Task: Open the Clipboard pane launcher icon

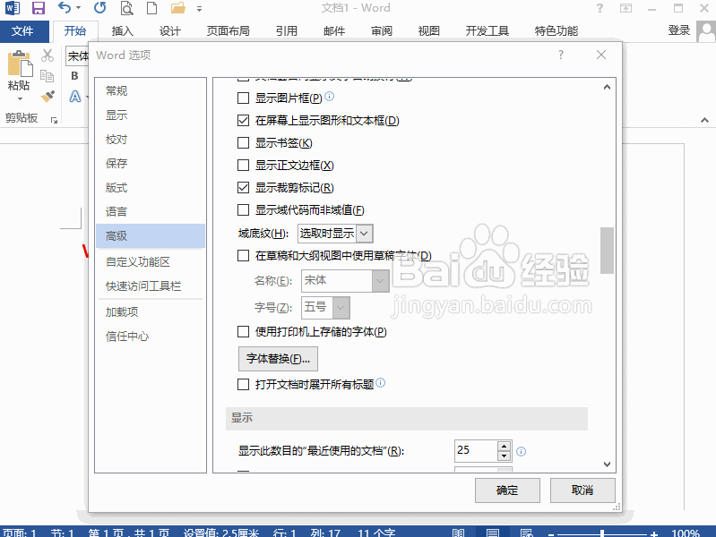Action: (55, 121)
